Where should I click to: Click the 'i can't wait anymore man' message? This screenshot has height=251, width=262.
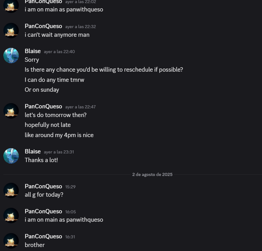[57, 35]
